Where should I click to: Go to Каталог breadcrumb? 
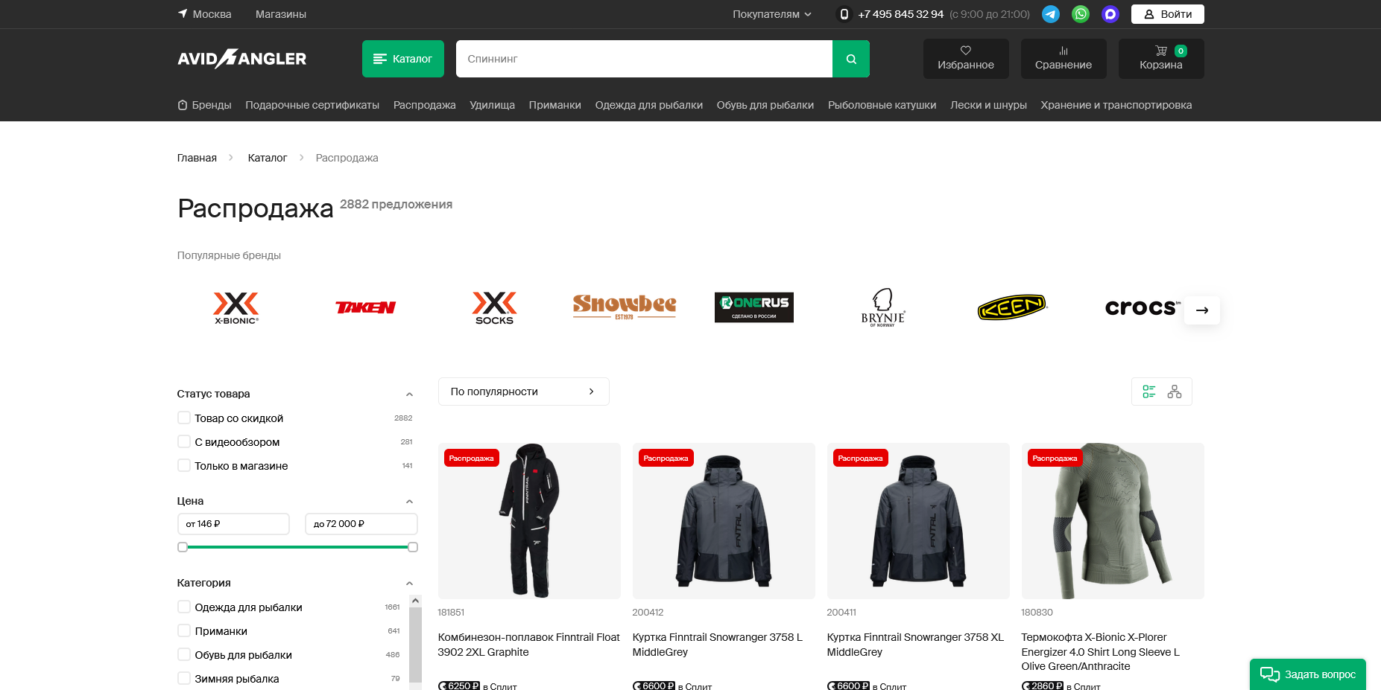click(x=268, y=158)
